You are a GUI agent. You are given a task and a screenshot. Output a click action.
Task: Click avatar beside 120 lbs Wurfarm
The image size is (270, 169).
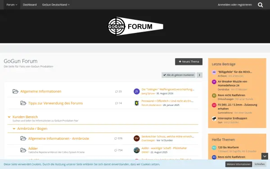coord(214,148)
